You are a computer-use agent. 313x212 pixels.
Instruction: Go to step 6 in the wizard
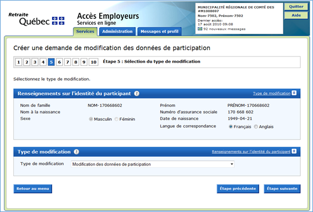[59, 62]
